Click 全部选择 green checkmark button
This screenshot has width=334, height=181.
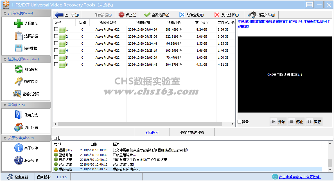157,15
